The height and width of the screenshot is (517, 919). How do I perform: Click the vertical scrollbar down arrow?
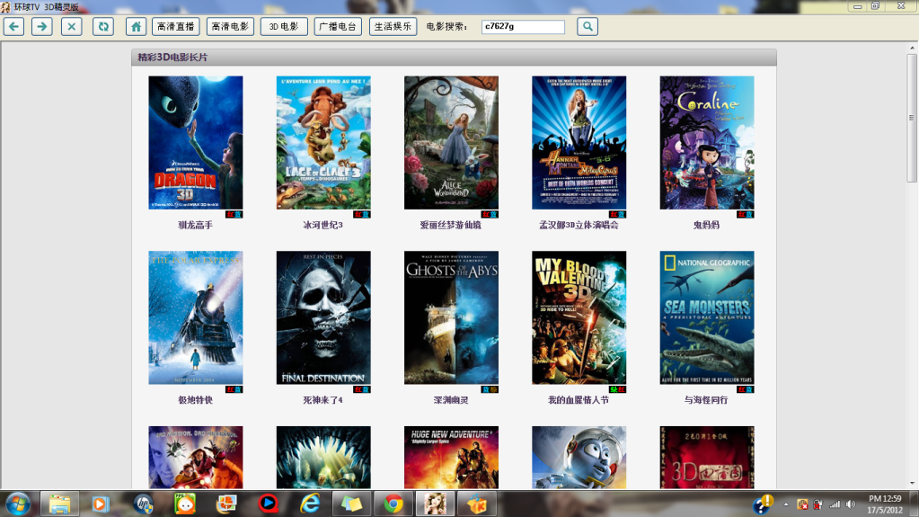click(912, 483)
